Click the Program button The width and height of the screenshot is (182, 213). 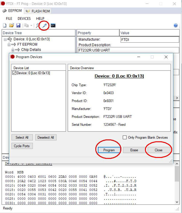click(109, 150)
